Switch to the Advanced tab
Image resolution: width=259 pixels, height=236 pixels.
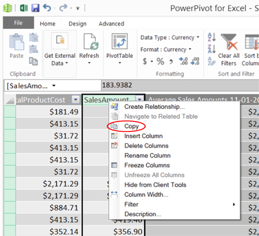pos(111,24)
